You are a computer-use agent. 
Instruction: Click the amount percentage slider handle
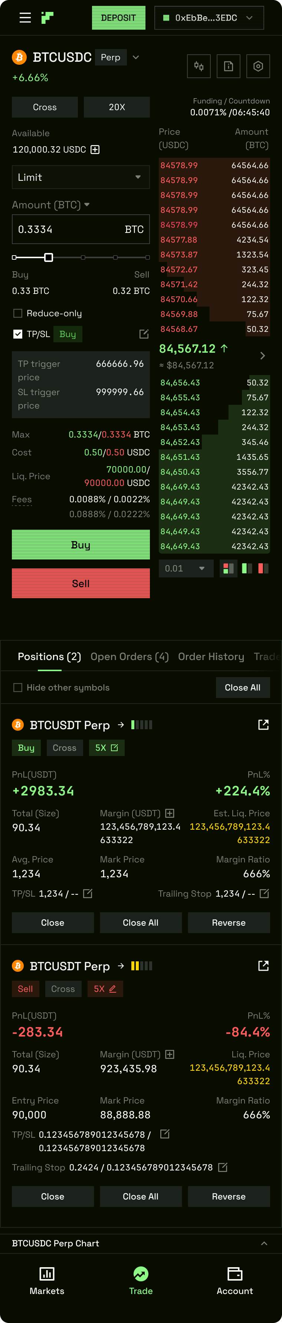pyautogui.click(x=49, y=257)
